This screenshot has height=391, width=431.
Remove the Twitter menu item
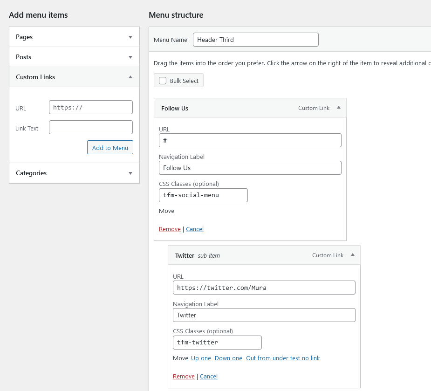184,376
